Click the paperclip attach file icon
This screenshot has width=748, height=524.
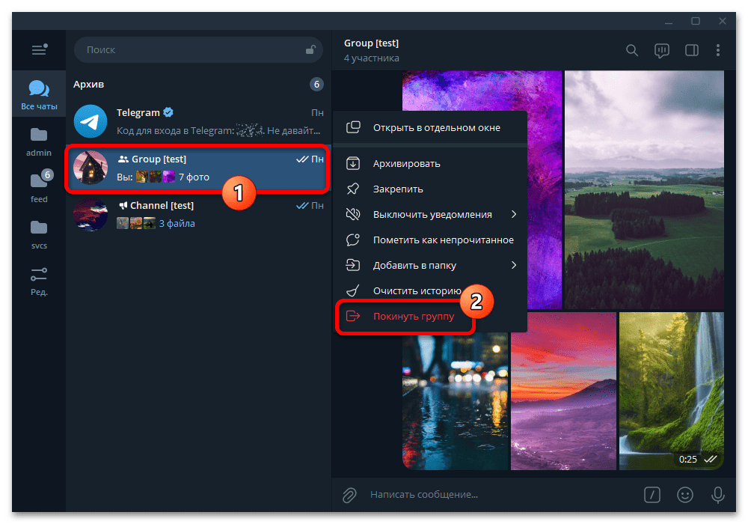tap(349, 495)
